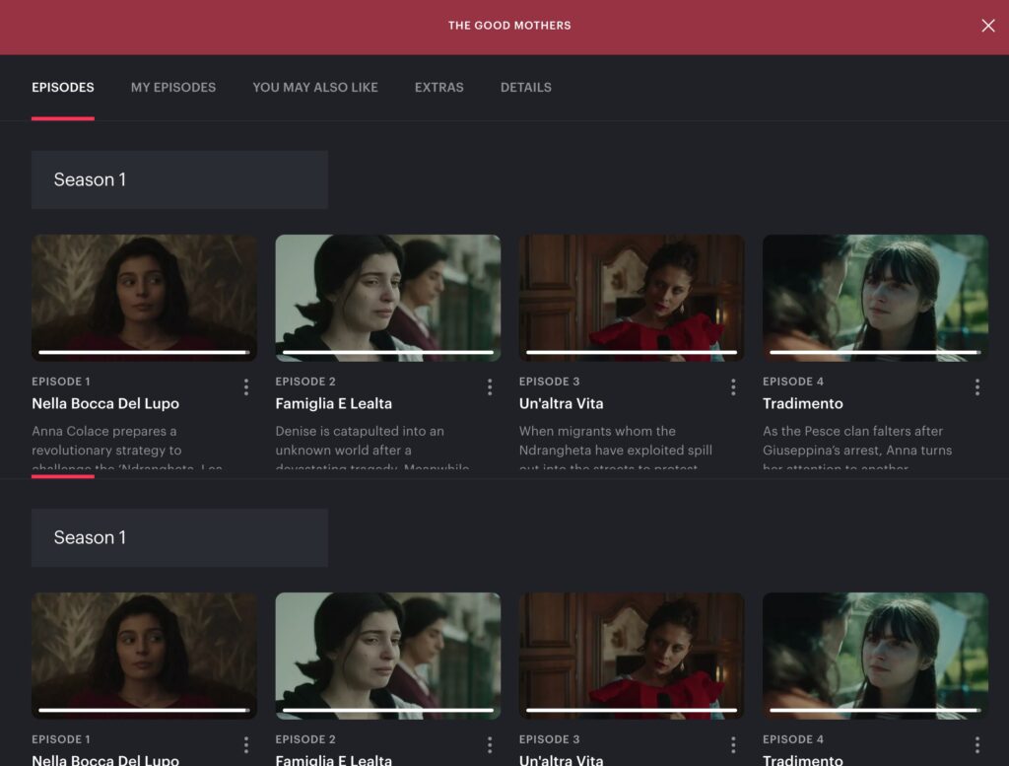The width and height of the screenshot is (1009, 766).
Task: Expand the first Season 1 selector
Action: coord(179,179)
